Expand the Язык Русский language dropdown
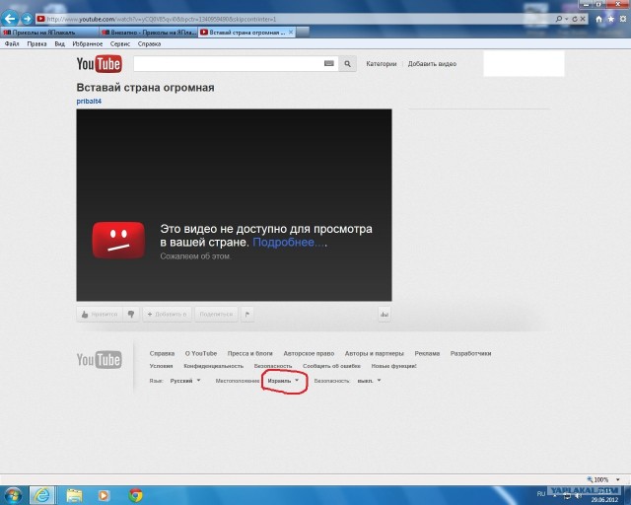The width and height of the screenshot is (631, 505). pyautogui.click(x=185, y=381)
